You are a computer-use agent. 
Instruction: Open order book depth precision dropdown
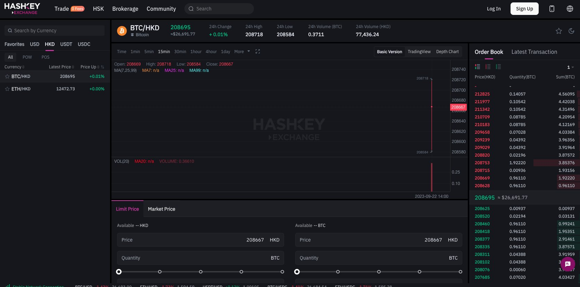(x=570, y=67)
